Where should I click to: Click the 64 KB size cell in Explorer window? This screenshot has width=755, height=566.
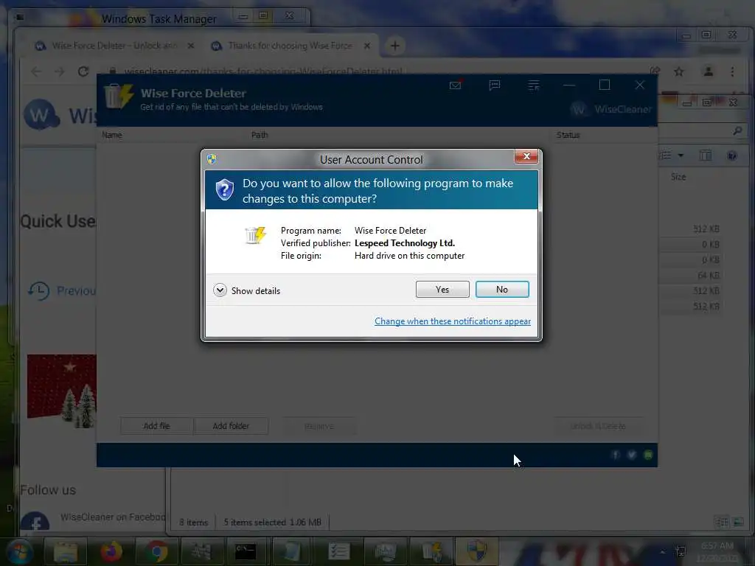click(709, 276)
